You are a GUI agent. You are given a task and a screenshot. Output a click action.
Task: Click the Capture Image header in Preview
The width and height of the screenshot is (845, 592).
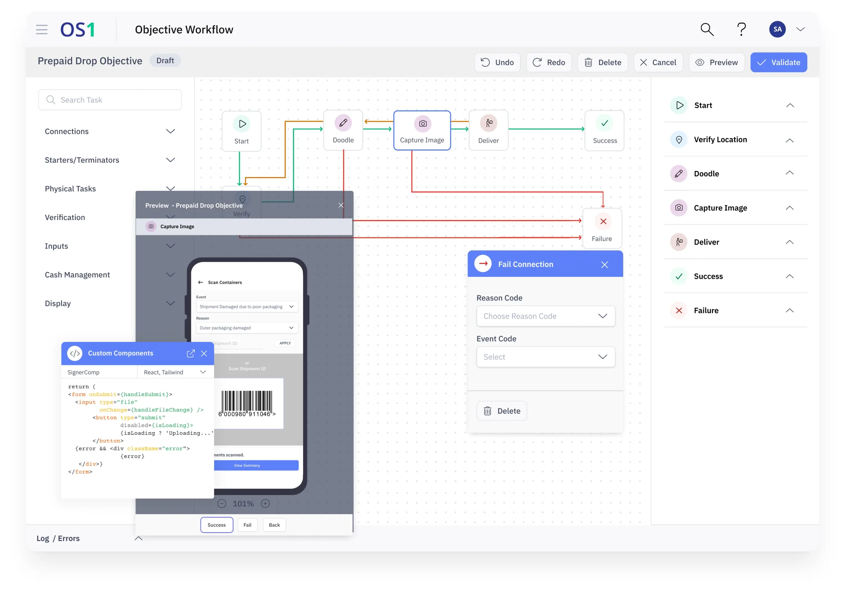pyautogui.click(x=244, y=226)
